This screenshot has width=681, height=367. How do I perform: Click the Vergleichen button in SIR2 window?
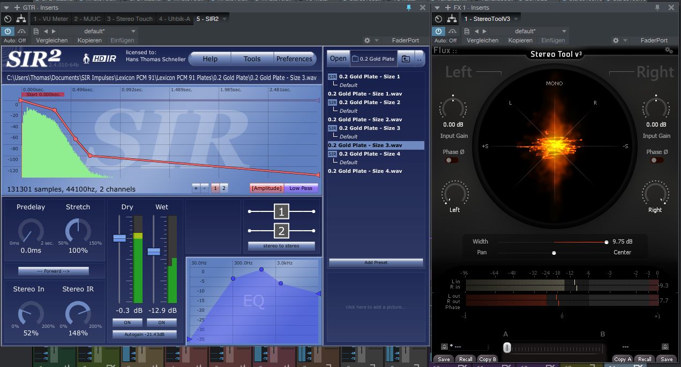click(x=51, y=40)
